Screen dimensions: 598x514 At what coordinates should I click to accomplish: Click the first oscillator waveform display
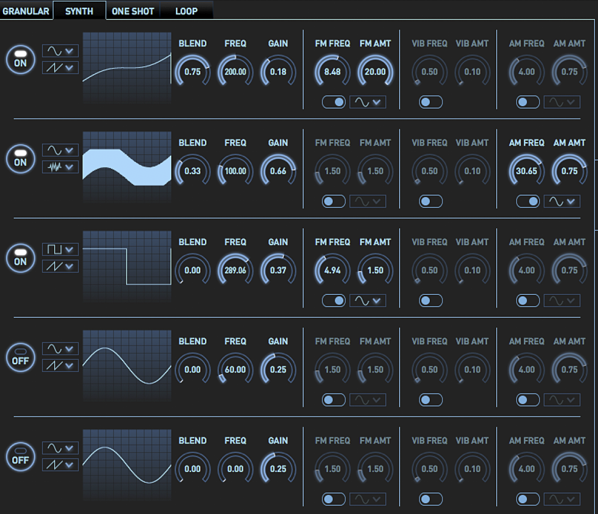click(x=127, y=68)
